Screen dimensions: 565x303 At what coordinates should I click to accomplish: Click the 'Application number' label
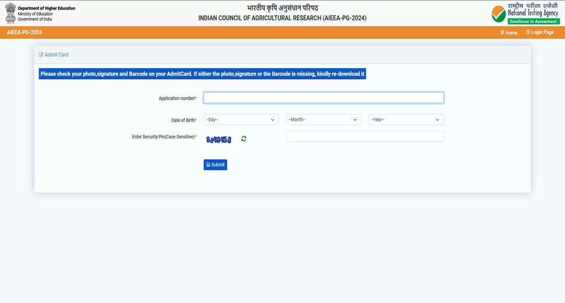tap(177, 98)
